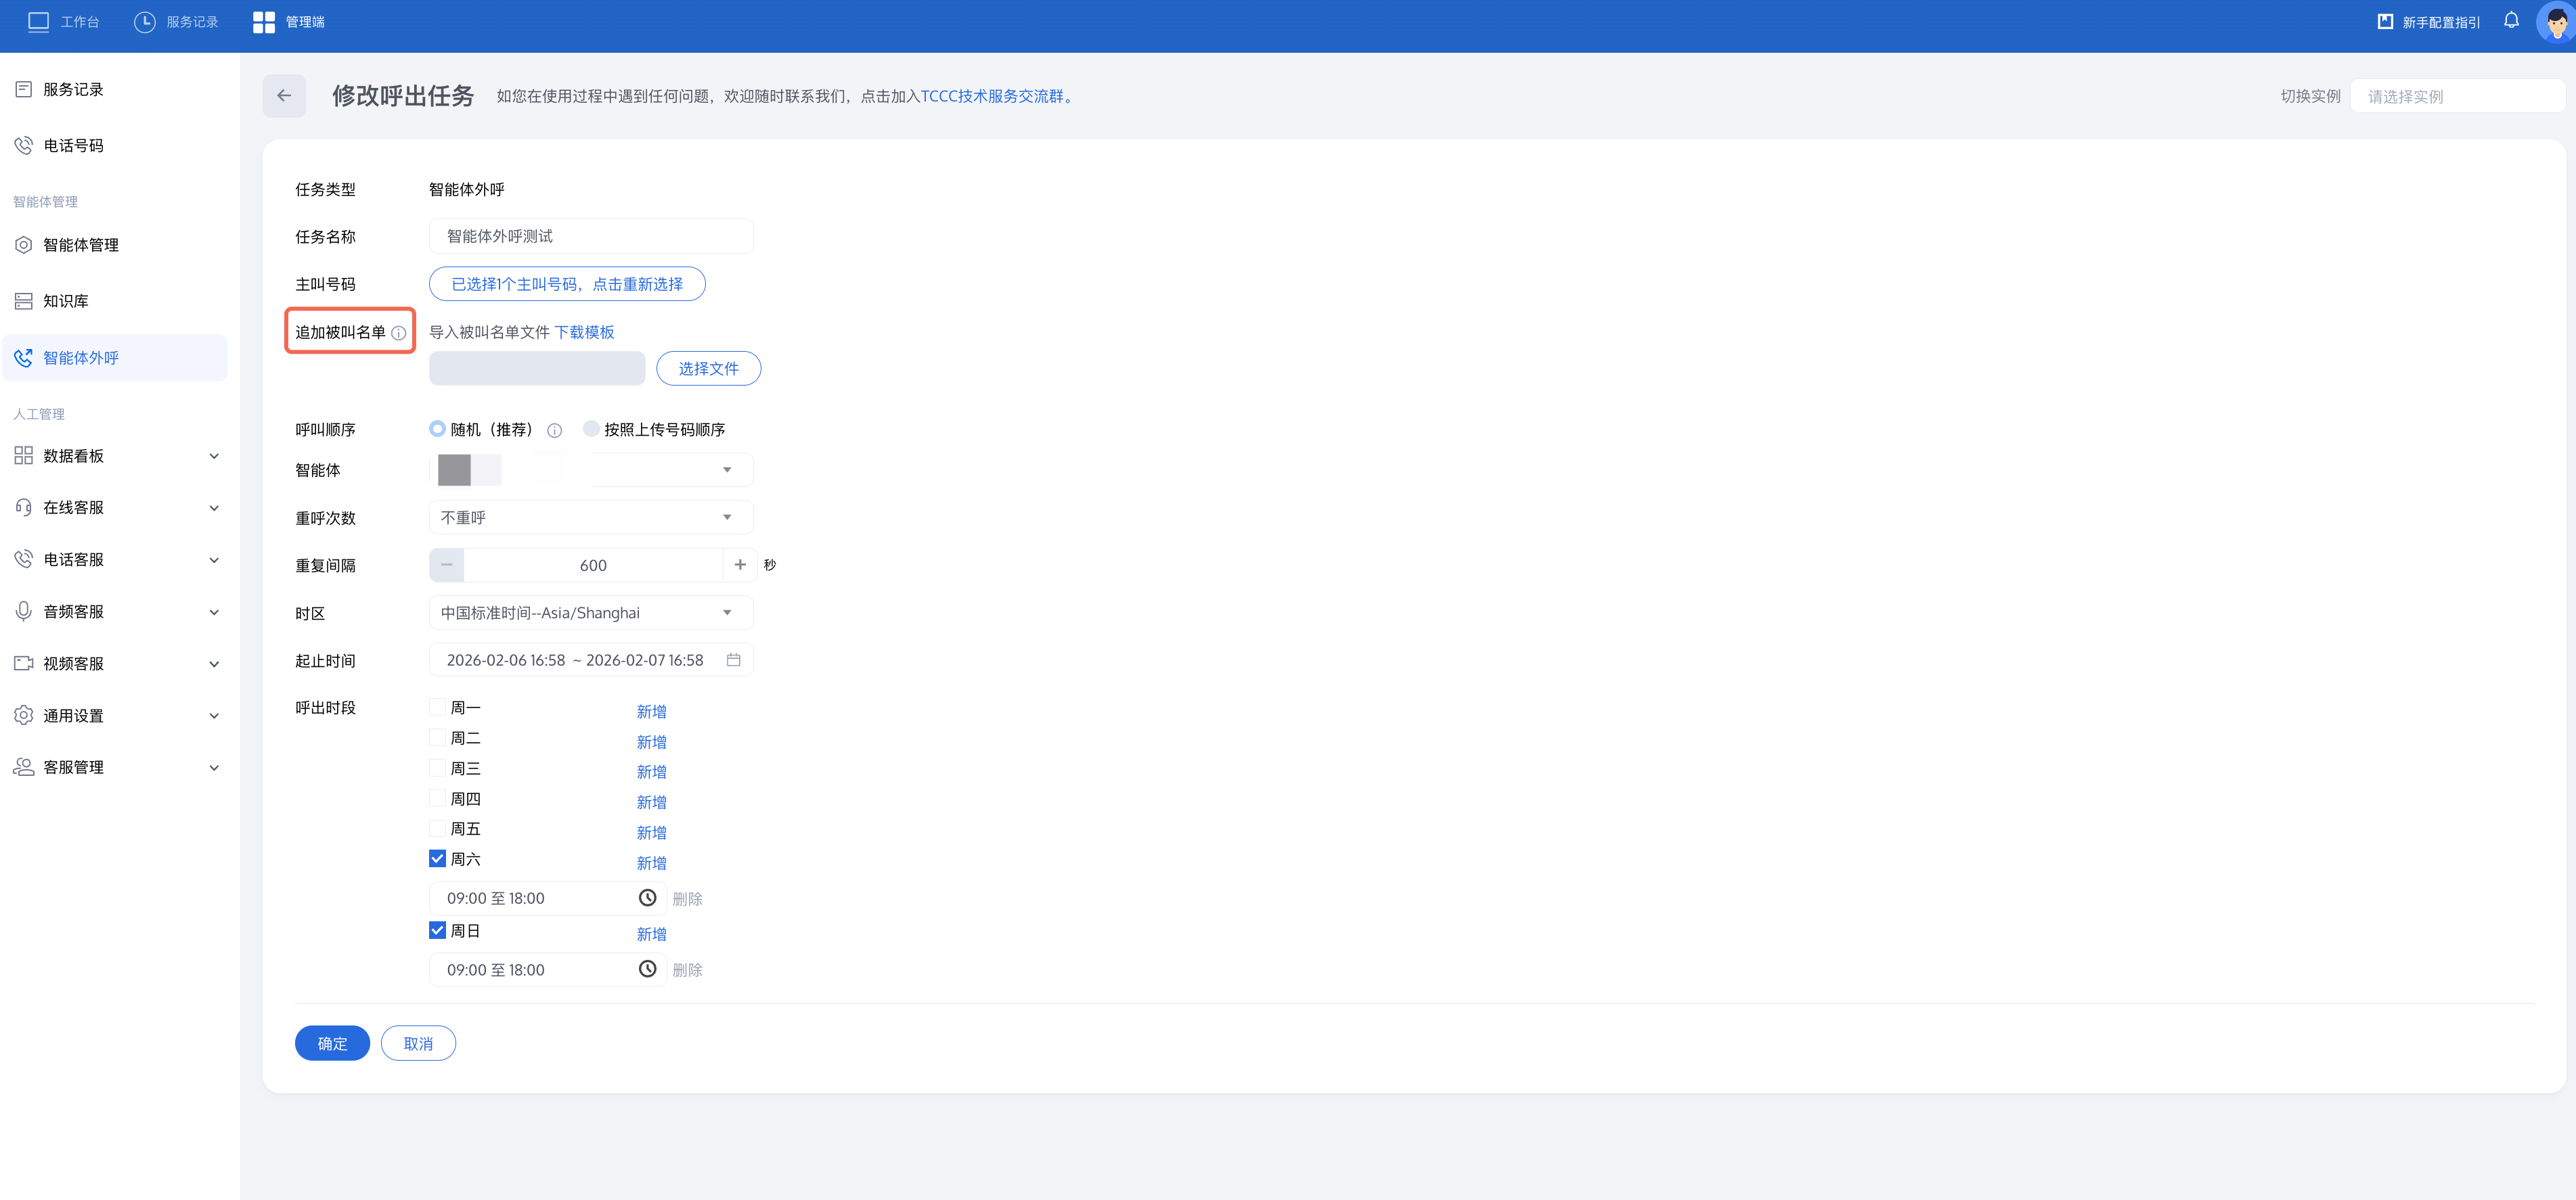Click the back arrow icon

[x=284, y=96]
